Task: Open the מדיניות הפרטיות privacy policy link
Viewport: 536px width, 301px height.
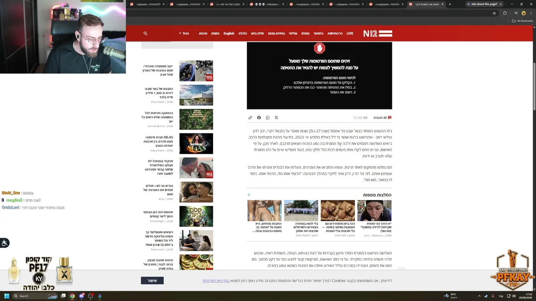Action: coord(216,281)
